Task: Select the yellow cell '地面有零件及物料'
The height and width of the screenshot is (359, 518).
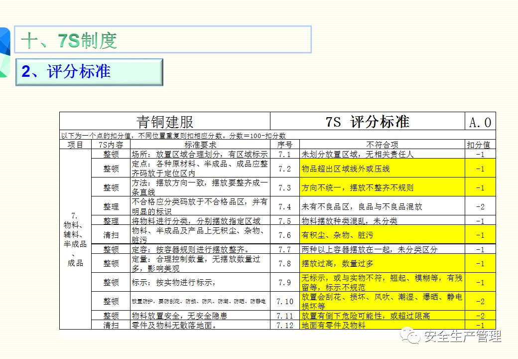Action: coord(382,325)
